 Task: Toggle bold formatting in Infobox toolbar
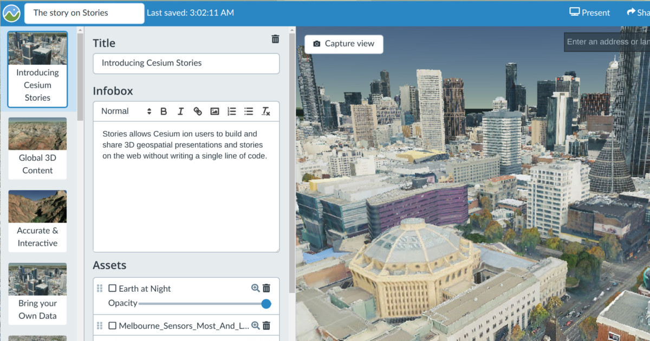point(164,112)
